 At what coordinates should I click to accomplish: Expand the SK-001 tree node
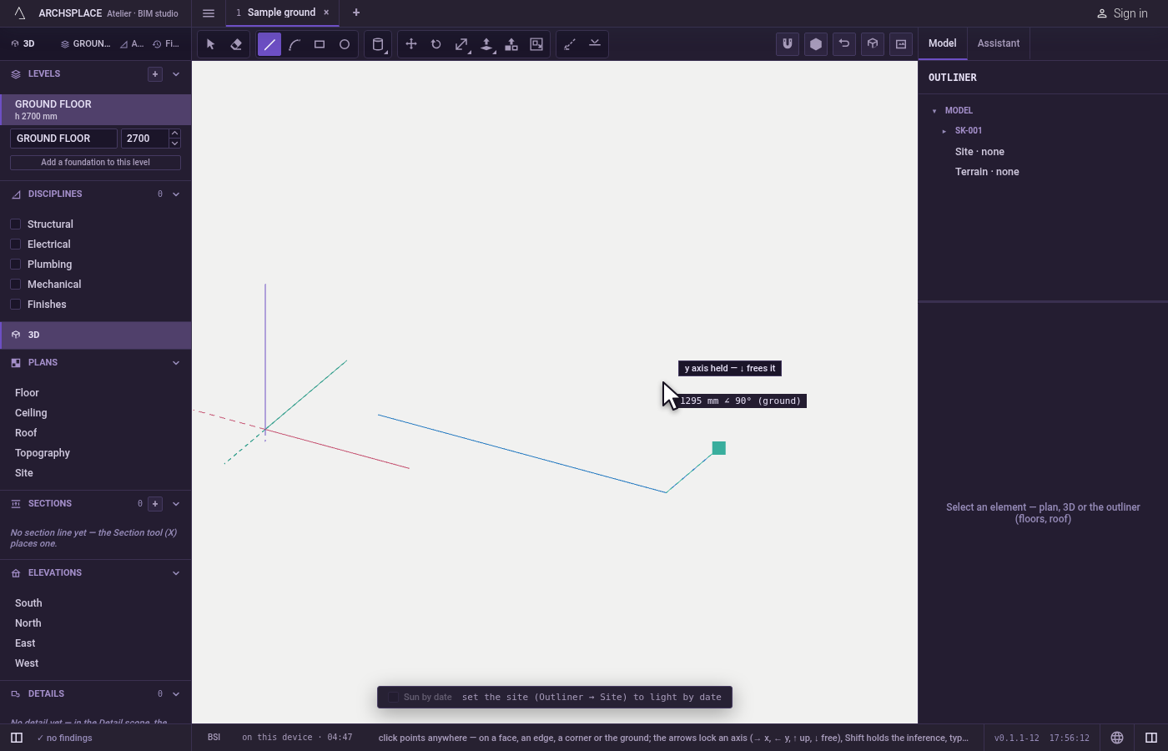(x=944, y=131)
